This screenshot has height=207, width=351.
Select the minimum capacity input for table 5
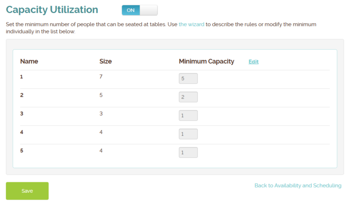click(x=188, y=153)
